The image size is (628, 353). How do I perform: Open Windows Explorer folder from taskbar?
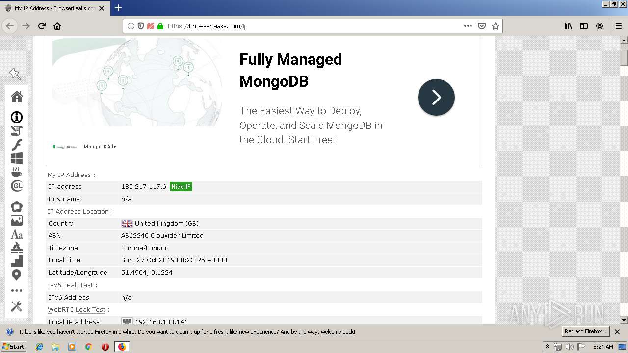tap(55, 347)
